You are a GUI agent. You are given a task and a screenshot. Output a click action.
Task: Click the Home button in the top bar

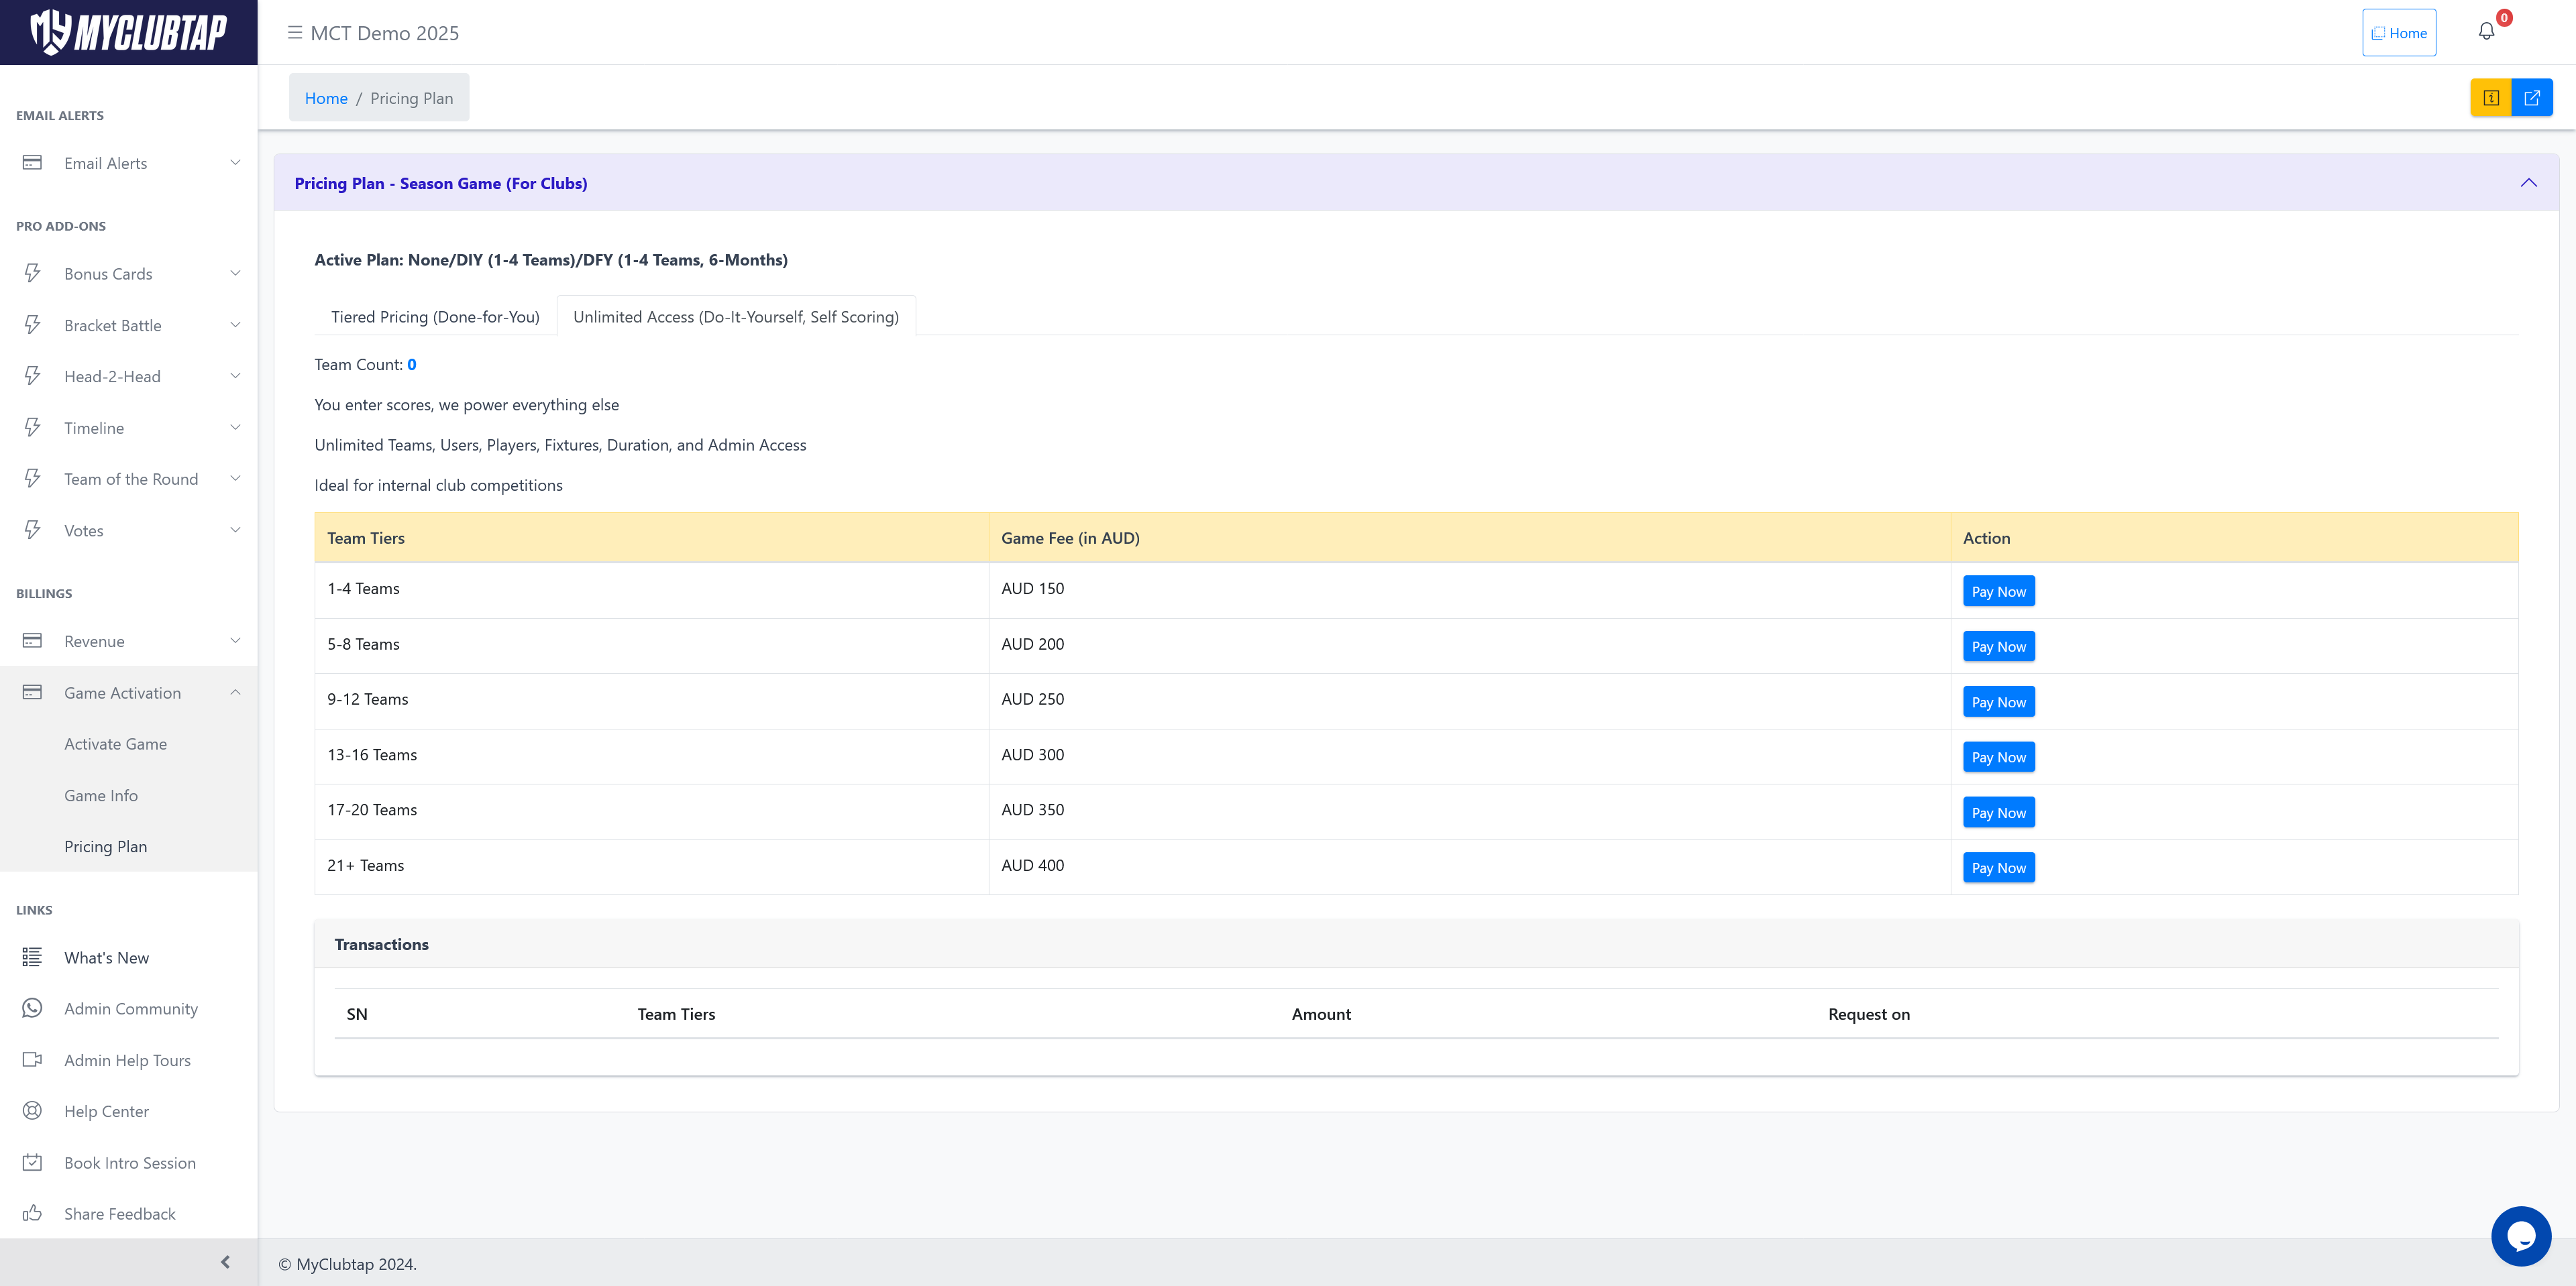tap(2399, 33)
